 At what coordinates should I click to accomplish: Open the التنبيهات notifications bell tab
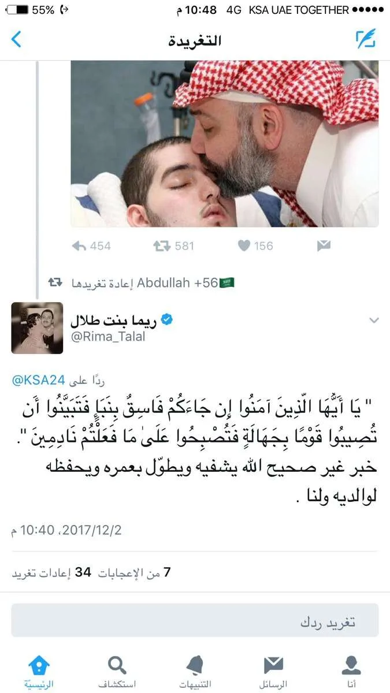(195, 672)
